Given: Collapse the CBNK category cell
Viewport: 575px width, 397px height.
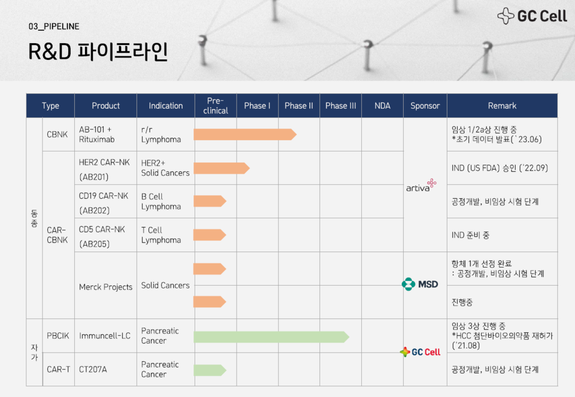Looking at the screenshot, I should 57,134.
